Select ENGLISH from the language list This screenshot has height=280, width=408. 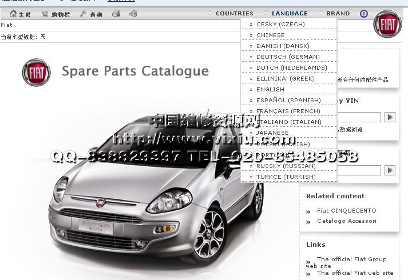click(x=270, y=90)
